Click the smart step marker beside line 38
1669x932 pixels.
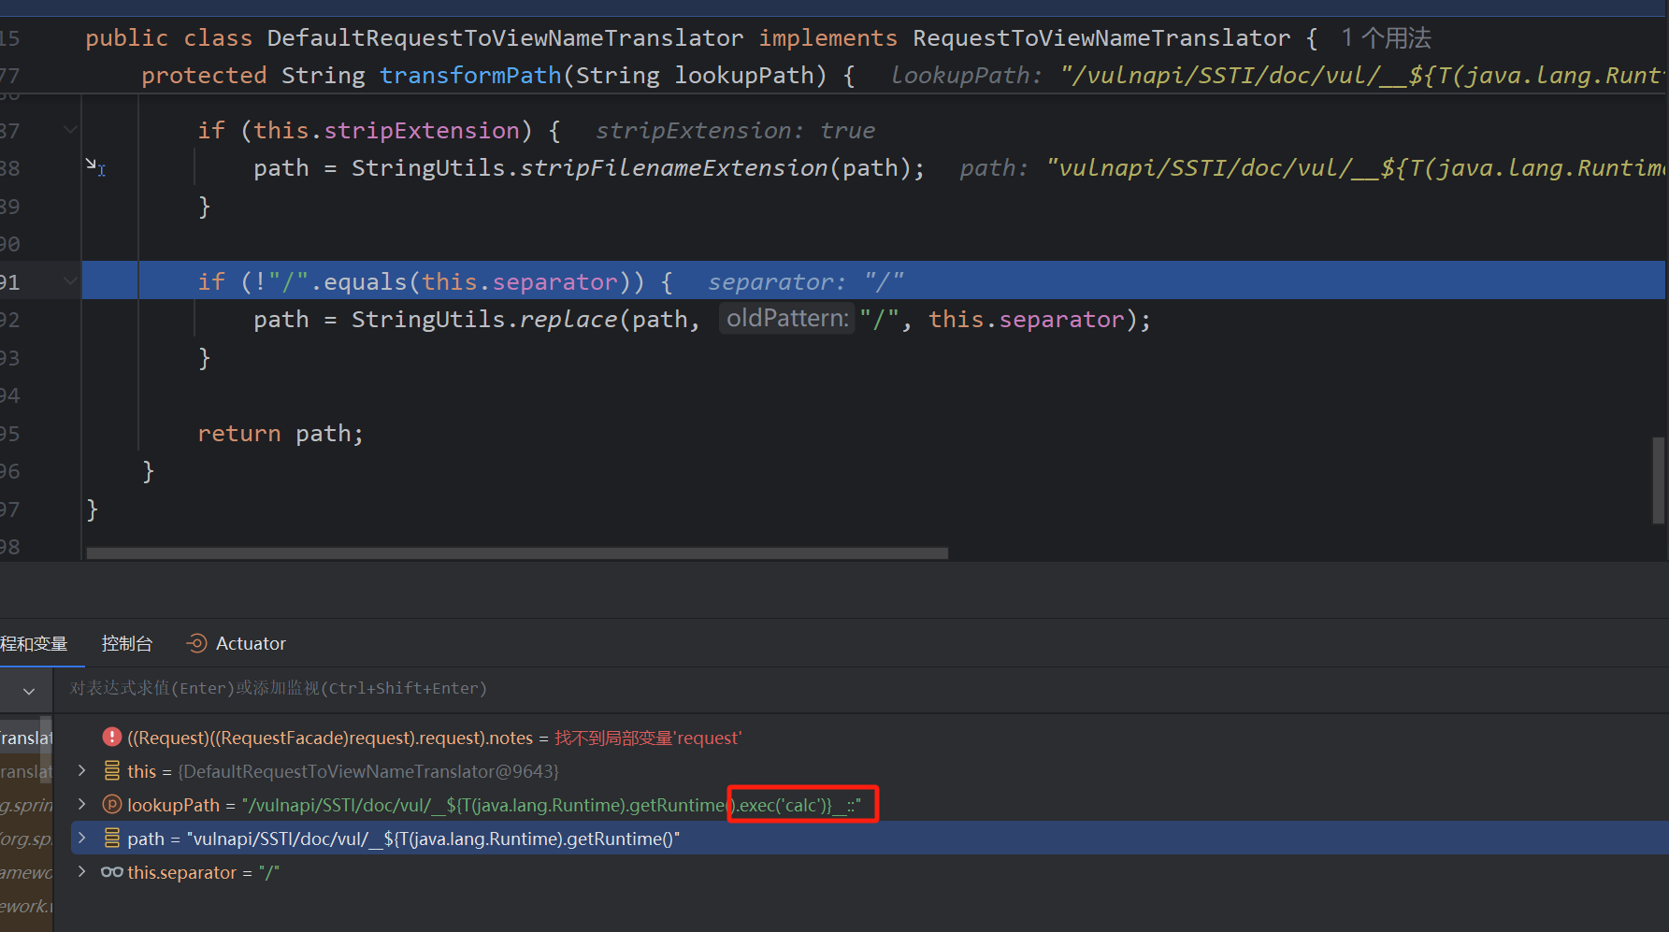[x=95, y=167]
